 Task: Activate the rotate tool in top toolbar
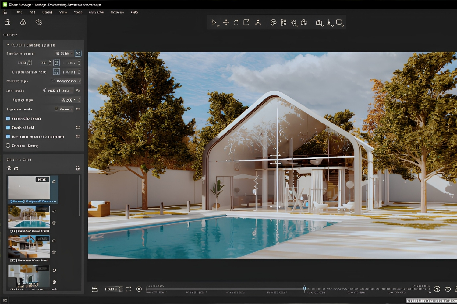pyautogui.click(x=236, y=23)
